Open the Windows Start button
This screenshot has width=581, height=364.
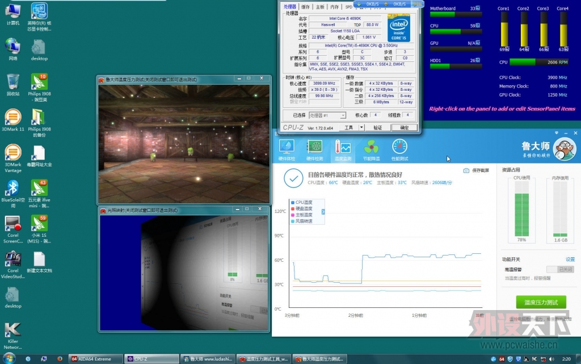pyautogui.click(x=9, y=358)
